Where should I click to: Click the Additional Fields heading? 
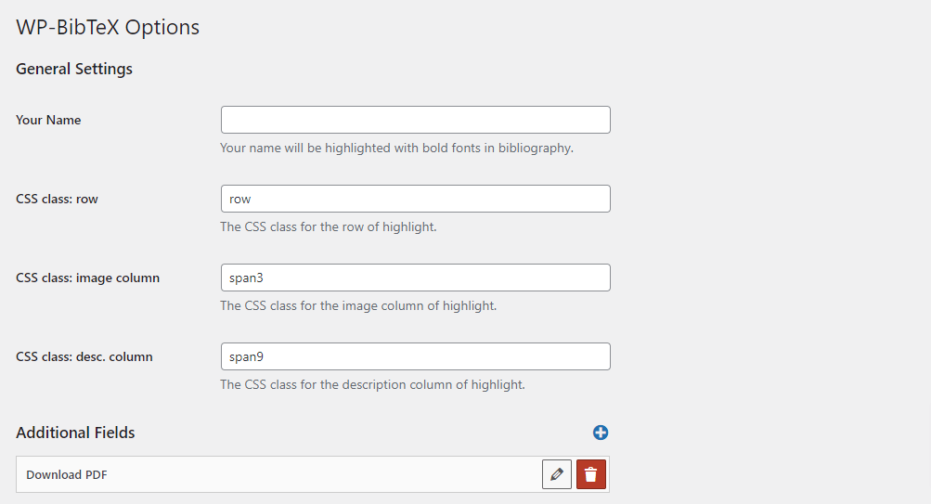tap(75, 433)
